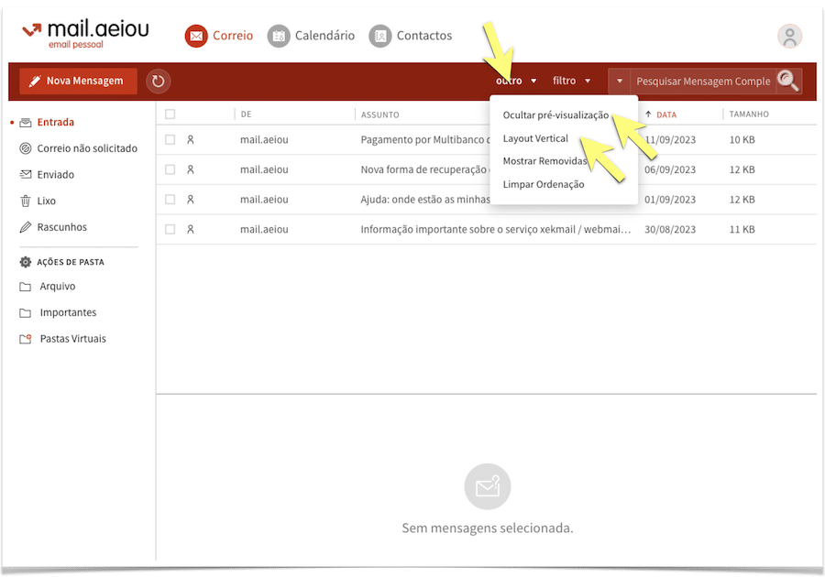The image size is (825, 577).
Task: Open search options dropdown arrow
Action: 620,81
